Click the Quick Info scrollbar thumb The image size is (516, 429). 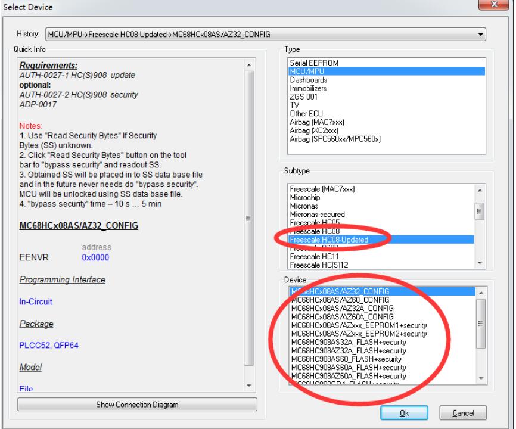(249, 218)
